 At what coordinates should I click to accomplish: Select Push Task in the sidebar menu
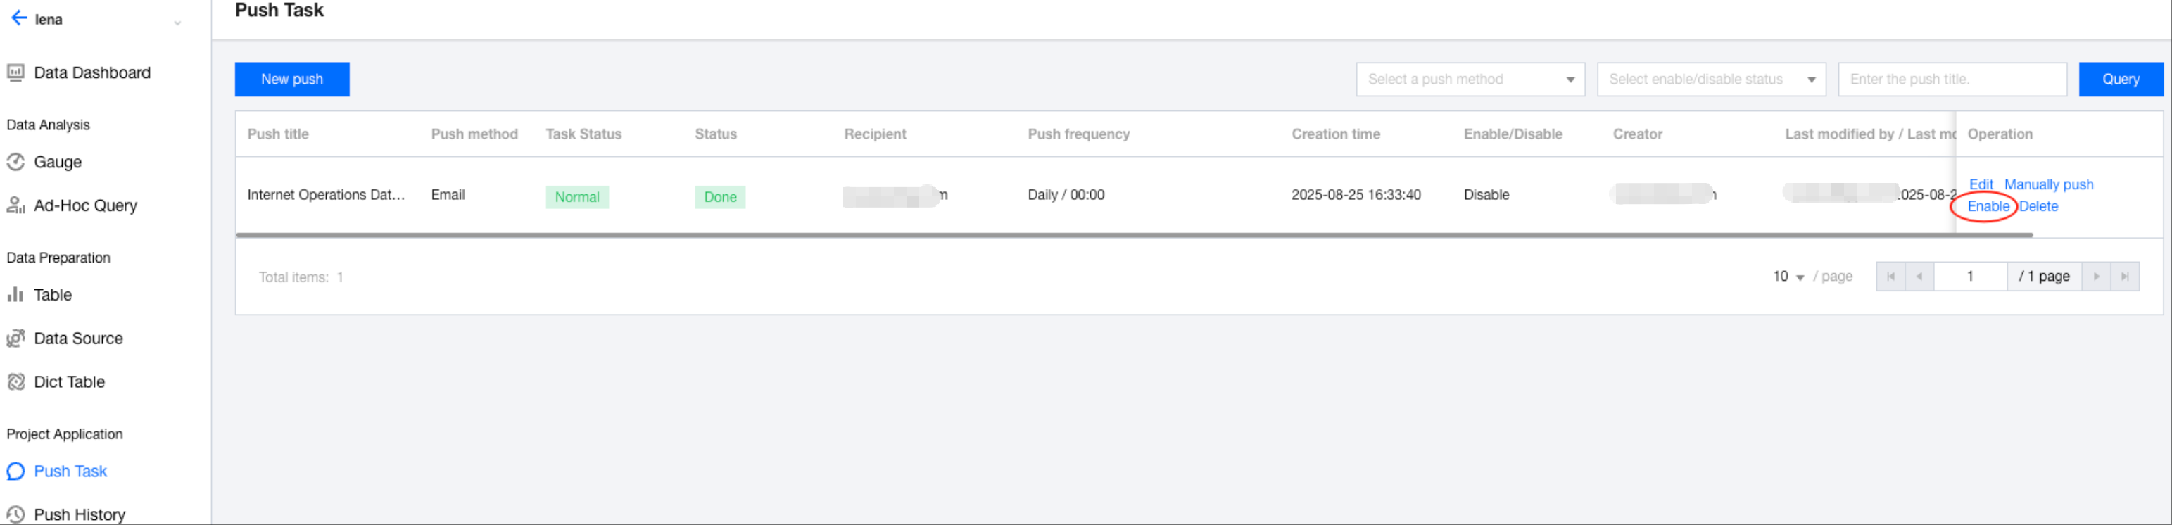coord(70,471)
